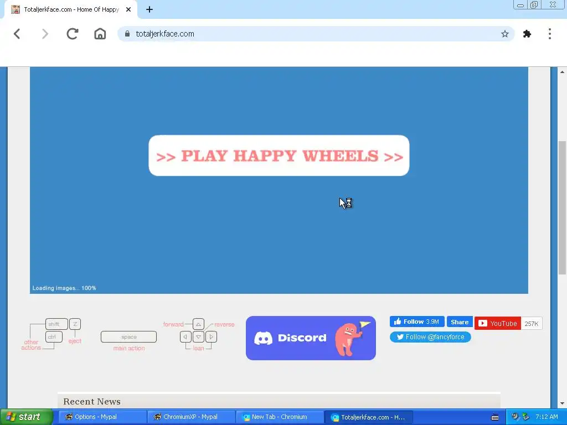Click the 'eject' label
567x425 pixels.
75,341
